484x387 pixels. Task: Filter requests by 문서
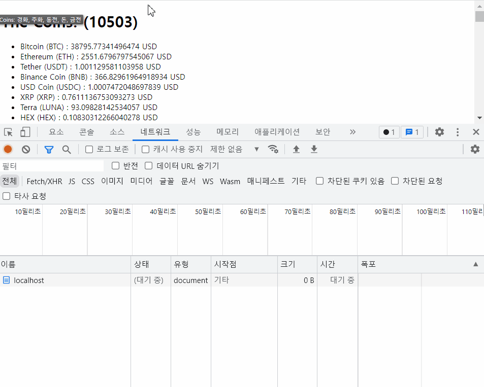[188, 181]
